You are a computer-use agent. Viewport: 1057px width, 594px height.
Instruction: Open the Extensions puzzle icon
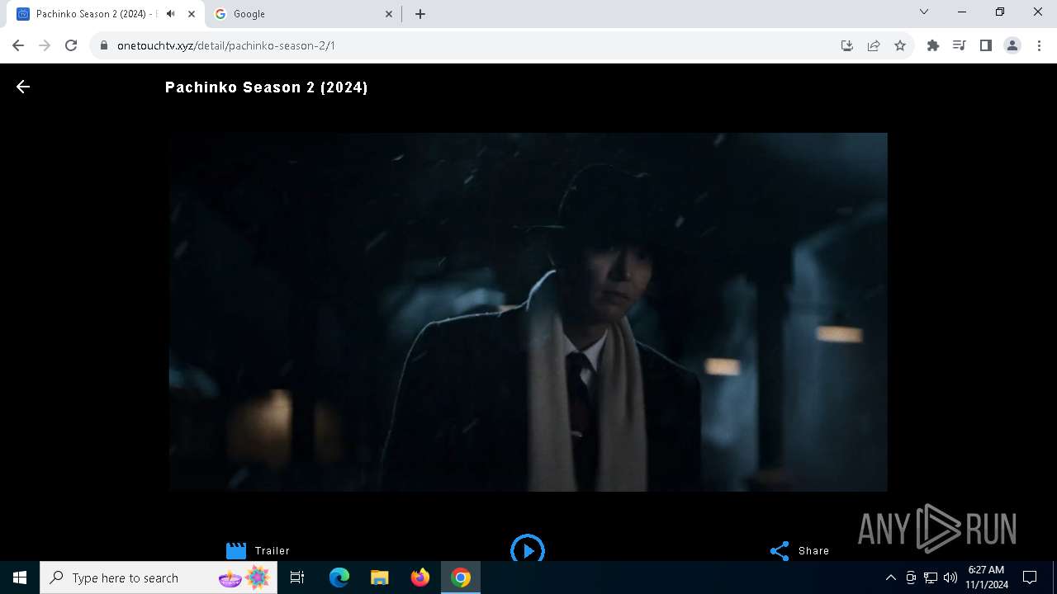[933, 45]
